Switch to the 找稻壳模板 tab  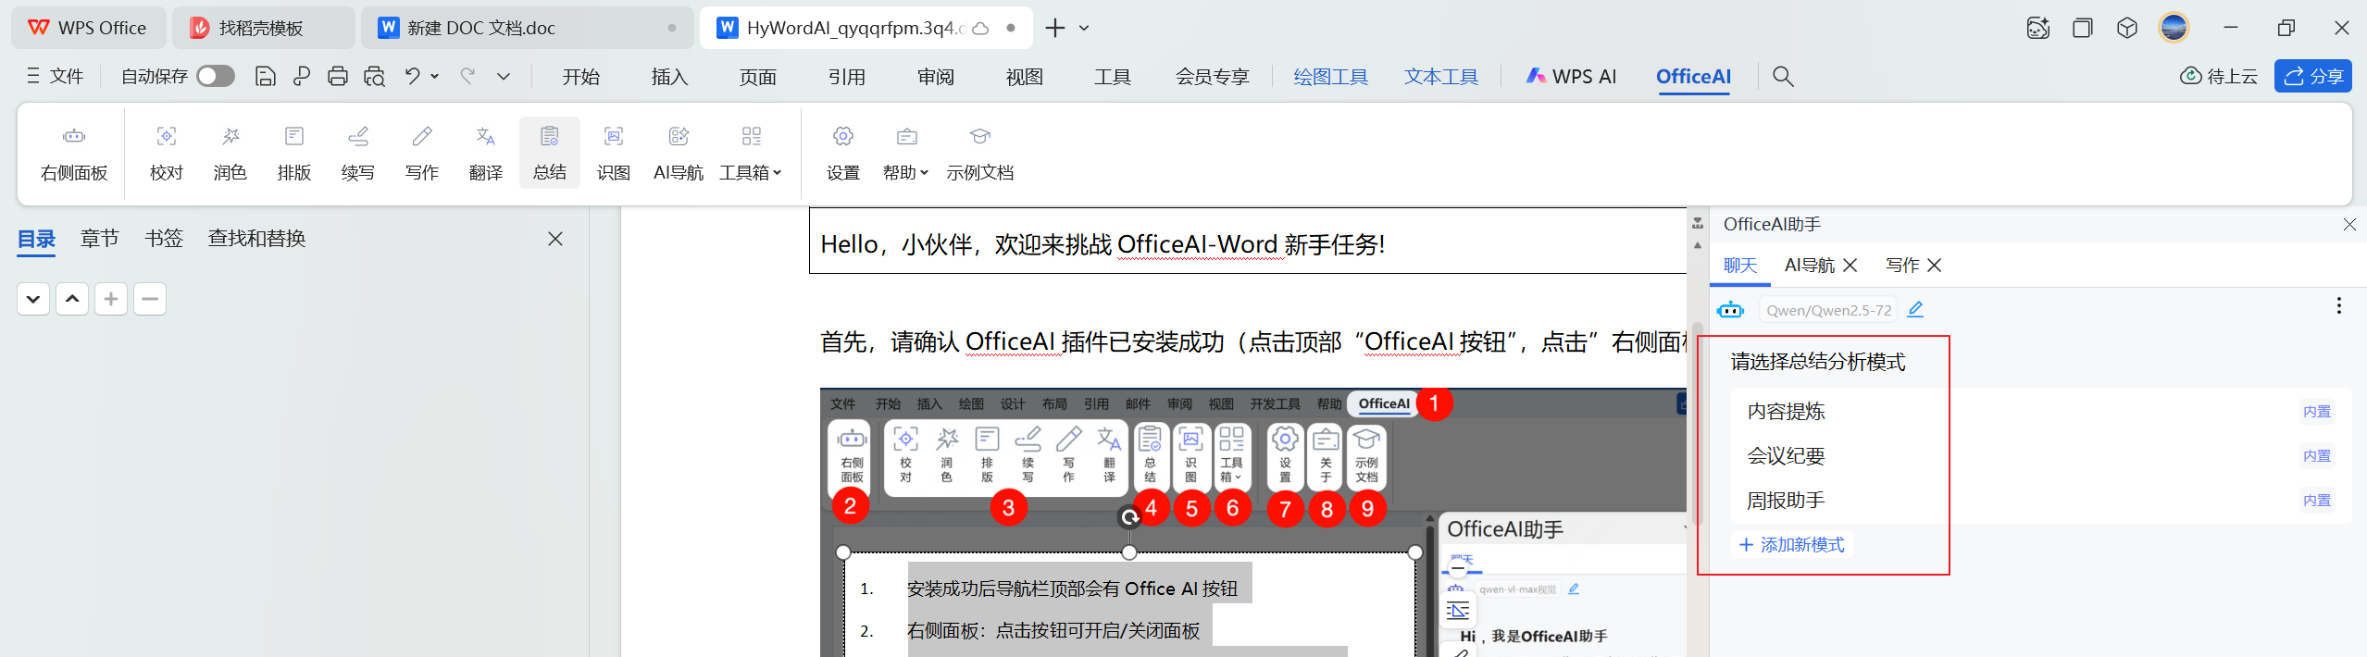263,28
